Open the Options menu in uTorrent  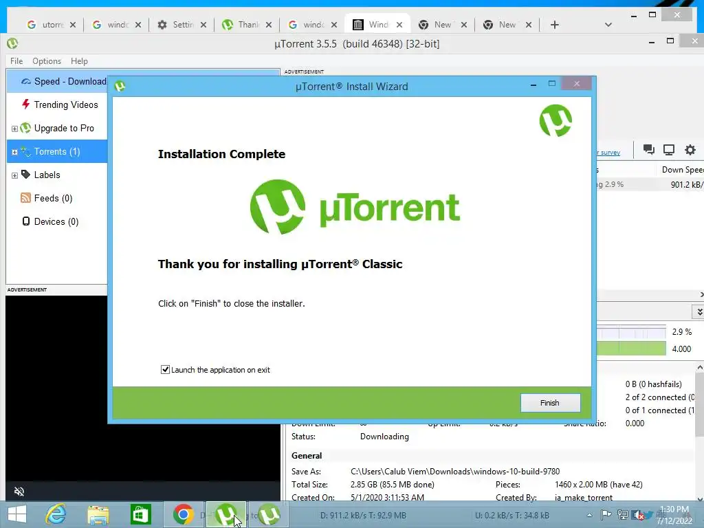click(x=46, y=61)
